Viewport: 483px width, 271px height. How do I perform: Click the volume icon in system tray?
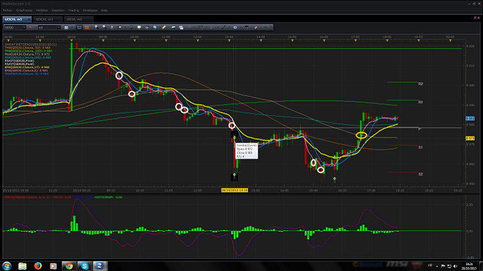455,266
